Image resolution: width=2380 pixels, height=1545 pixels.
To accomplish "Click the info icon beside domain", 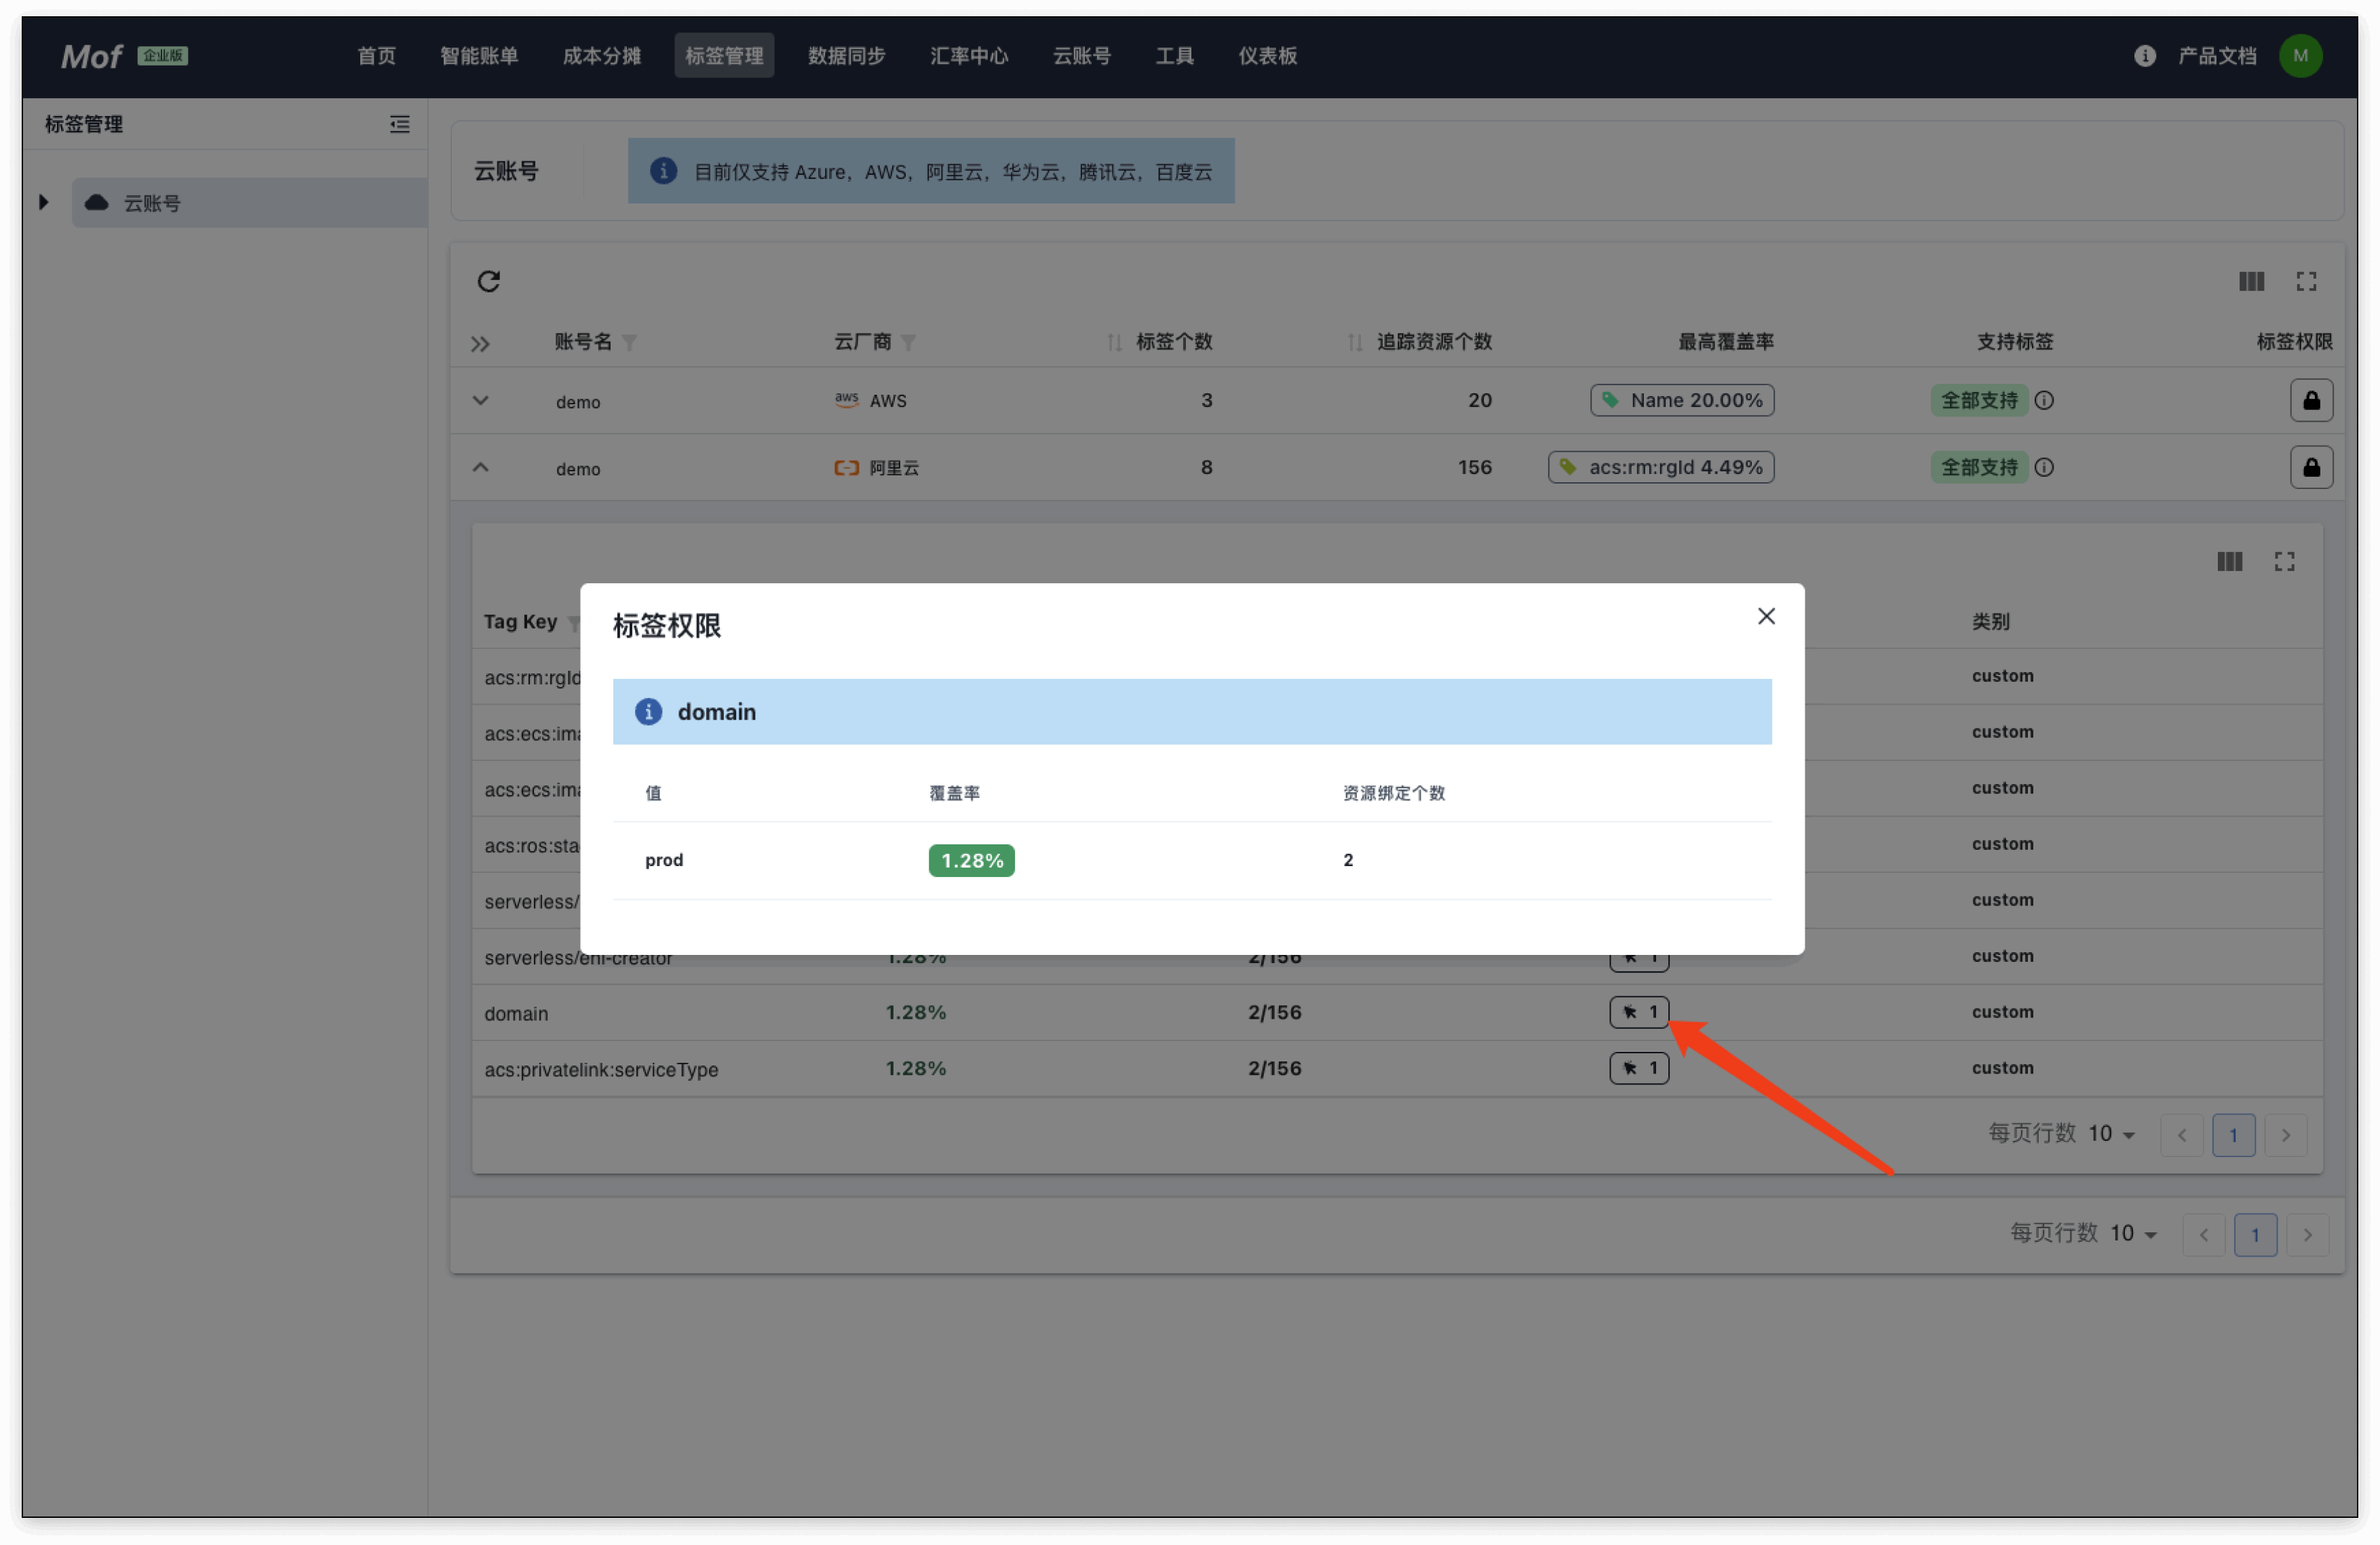I will [648, 711].
